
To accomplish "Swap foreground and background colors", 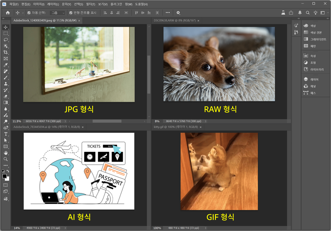I will click(8, 171).
